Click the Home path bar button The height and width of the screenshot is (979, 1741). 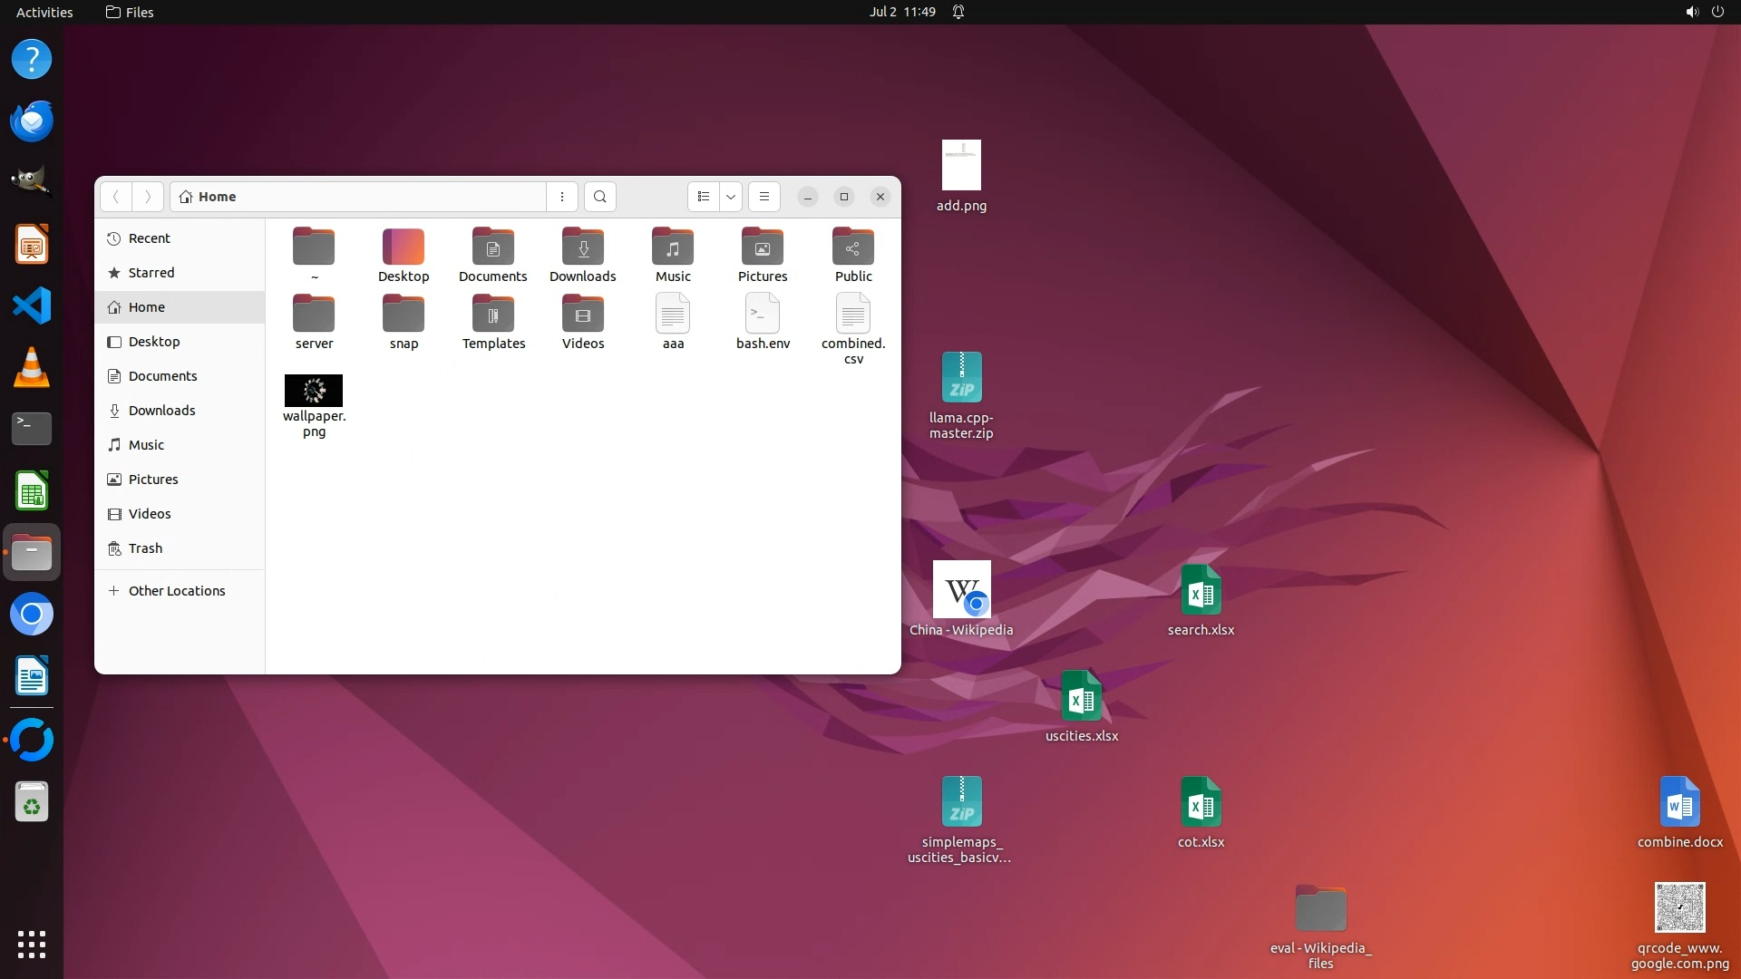point(209,197)
